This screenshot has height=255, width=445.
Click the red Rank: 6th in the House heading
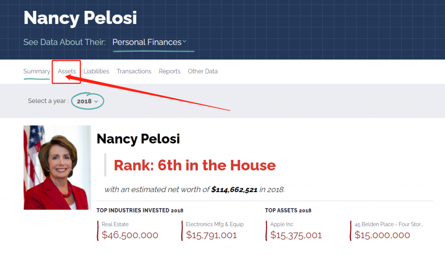pos(195,166)
